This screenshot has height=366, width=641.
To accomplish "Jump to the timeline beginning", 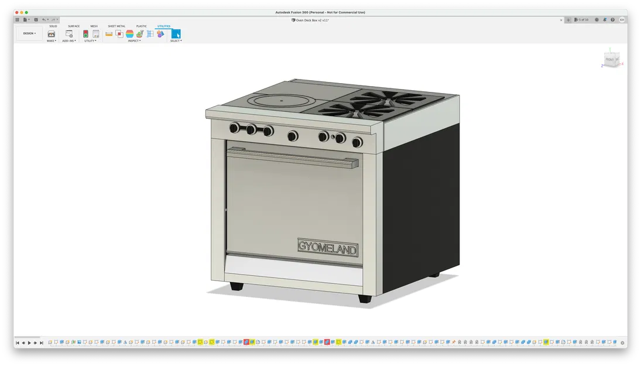I will point(18,343).
